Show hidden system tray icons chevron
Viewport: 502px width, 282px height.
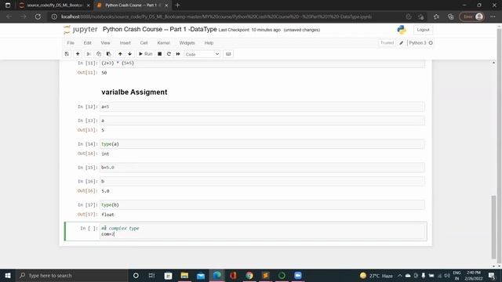400,275
